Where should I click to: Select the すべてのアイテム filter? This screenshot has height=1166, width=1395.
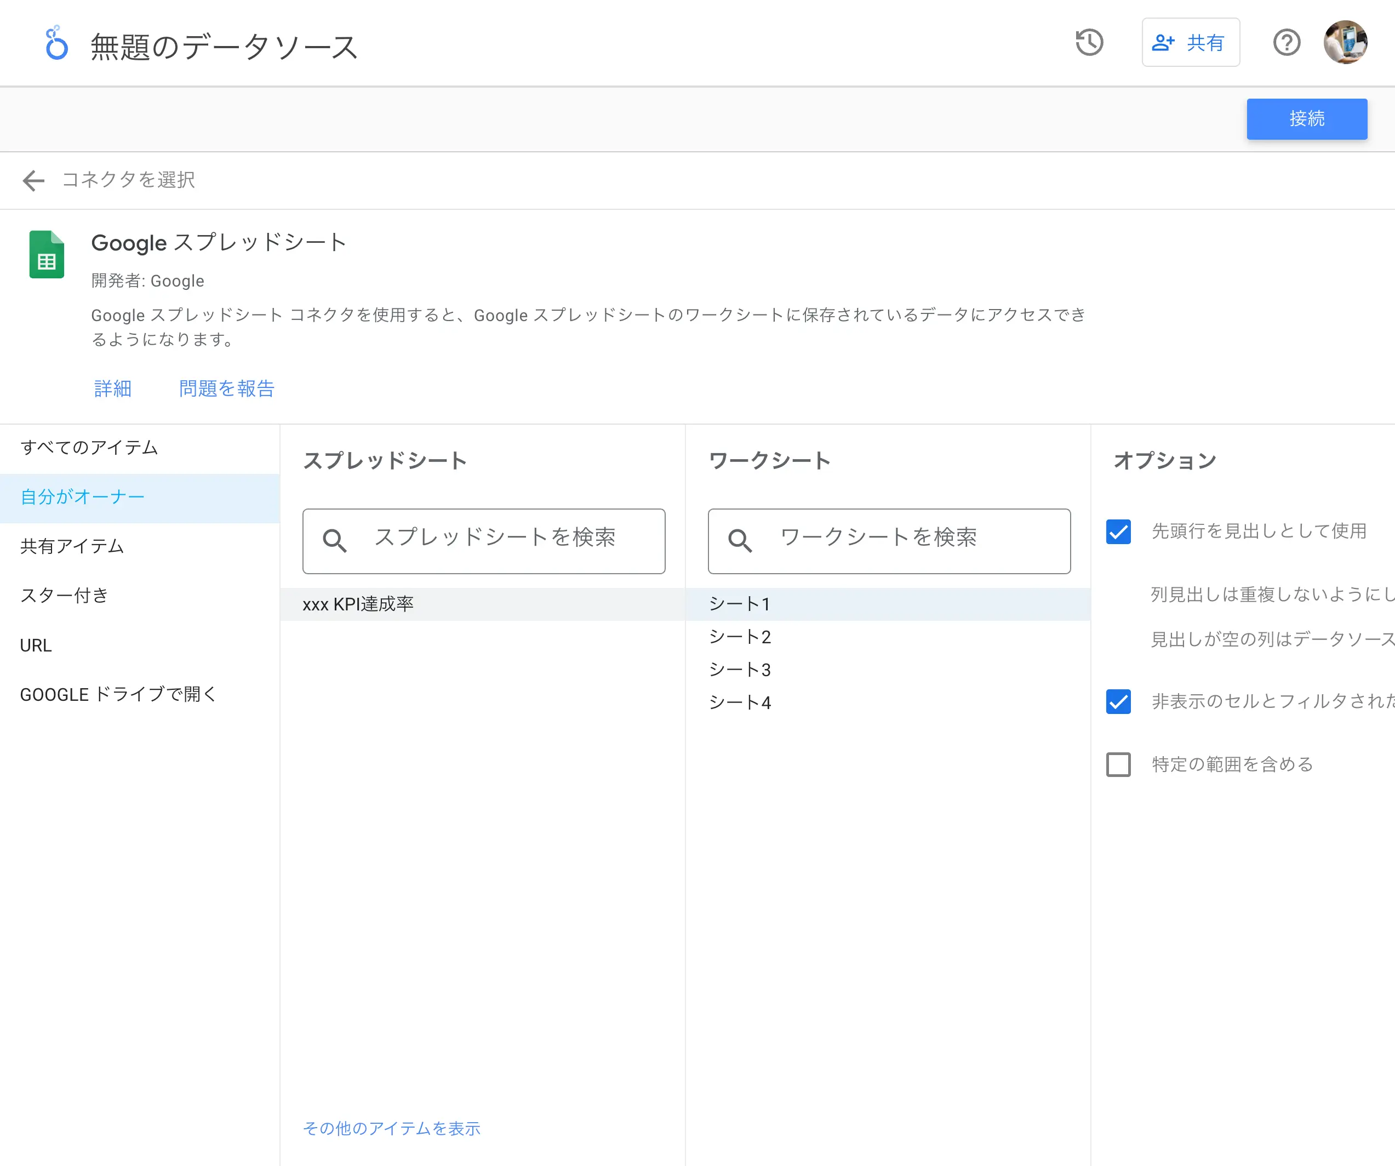click(140, 448)
